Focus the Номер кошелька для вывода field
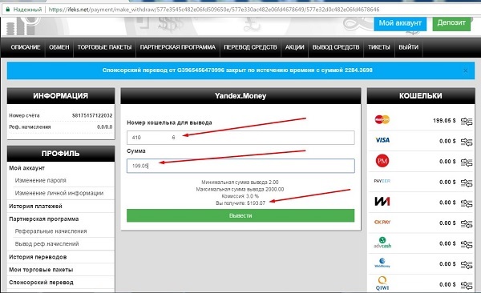 [x=240, y=138]
